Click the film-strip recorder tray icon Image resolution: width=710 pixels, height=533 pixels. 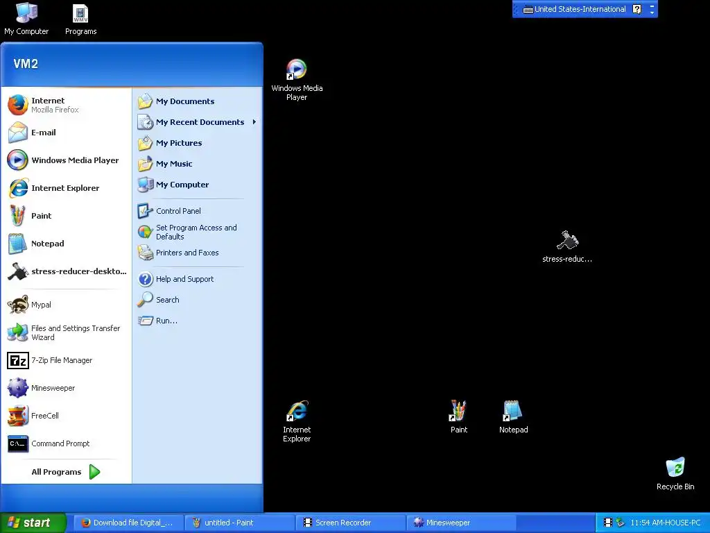pos(607,523)
